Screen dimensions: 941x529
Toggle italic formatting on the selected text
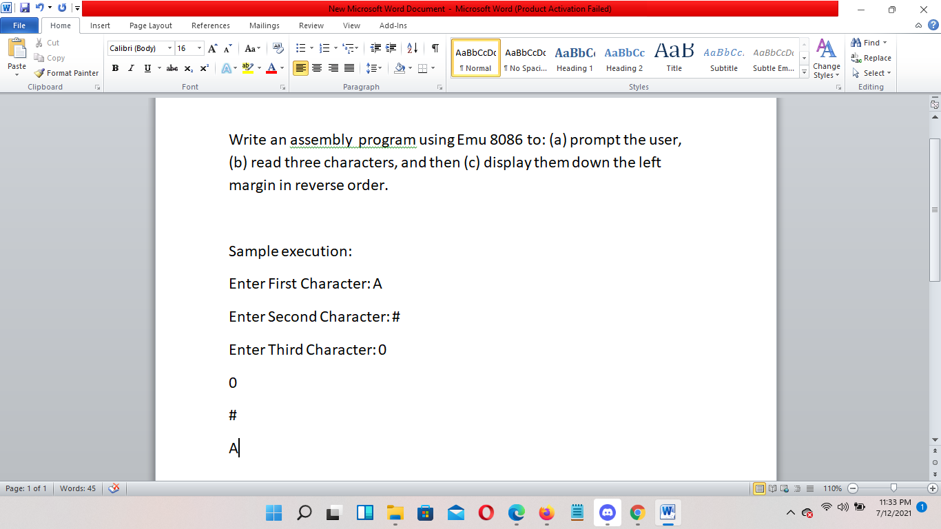click(x=130, y=68)
